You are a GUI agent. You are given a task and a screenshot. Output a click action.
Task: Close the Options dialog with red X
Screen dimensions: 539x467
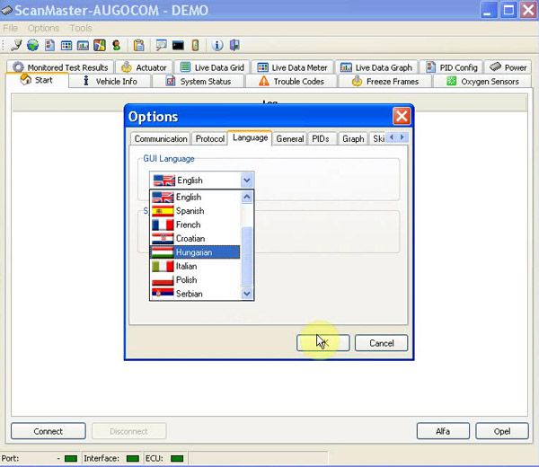(x=402, y=116)
